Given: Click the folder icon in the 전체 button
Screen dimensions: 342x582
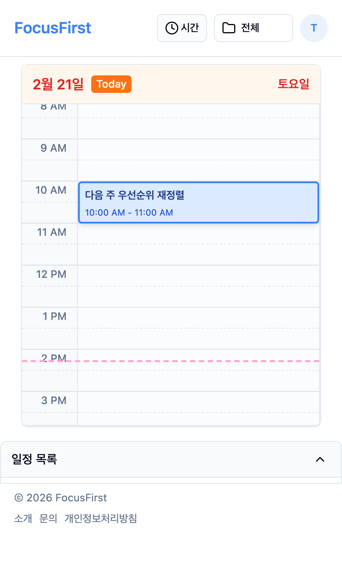Looking at the screenshot, I should [229, 28].
